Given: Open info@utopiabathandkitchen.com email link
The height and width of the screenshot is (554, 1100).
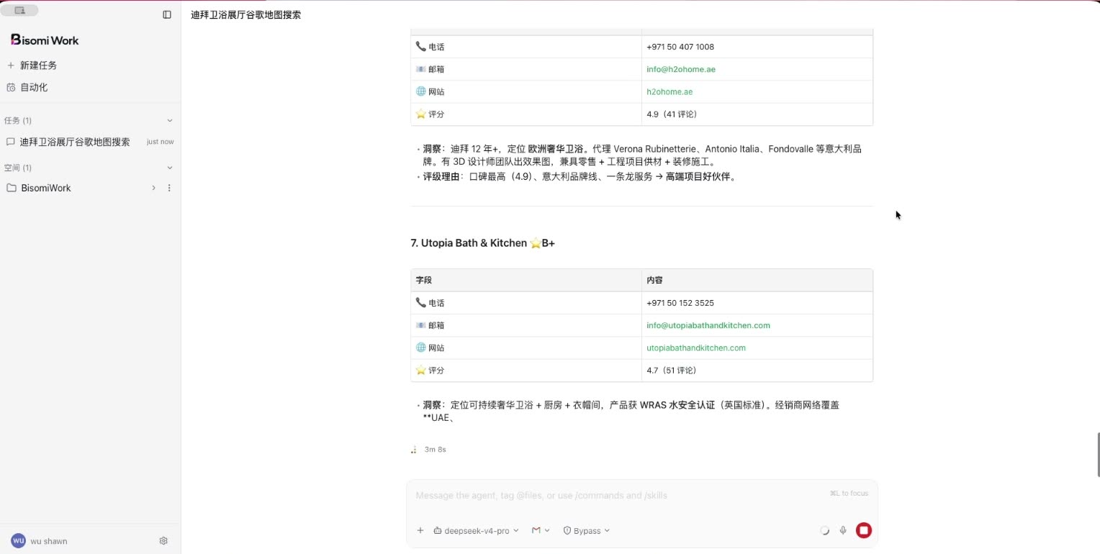Looking at the screenshot, I should 708,325.
